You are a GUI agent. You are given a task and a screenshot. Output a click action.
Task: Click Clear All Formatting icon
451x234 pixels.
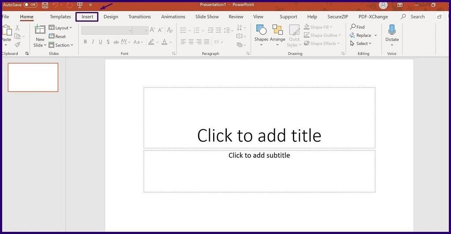(x=170, y=29)
